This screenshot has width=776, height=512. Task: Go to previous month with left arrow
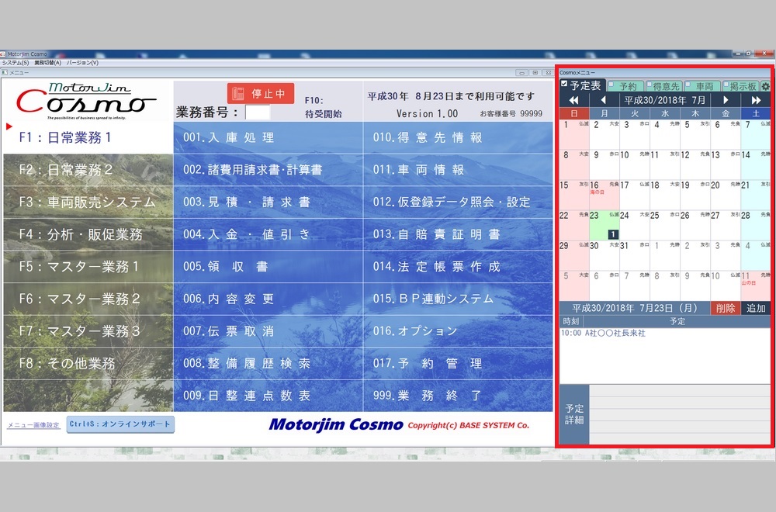click(x=604, y=100)
